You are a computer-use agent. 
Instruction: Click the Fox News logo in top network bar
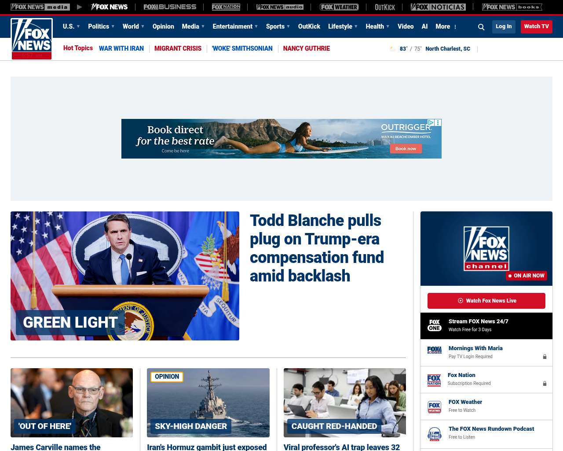coord(110,7)
